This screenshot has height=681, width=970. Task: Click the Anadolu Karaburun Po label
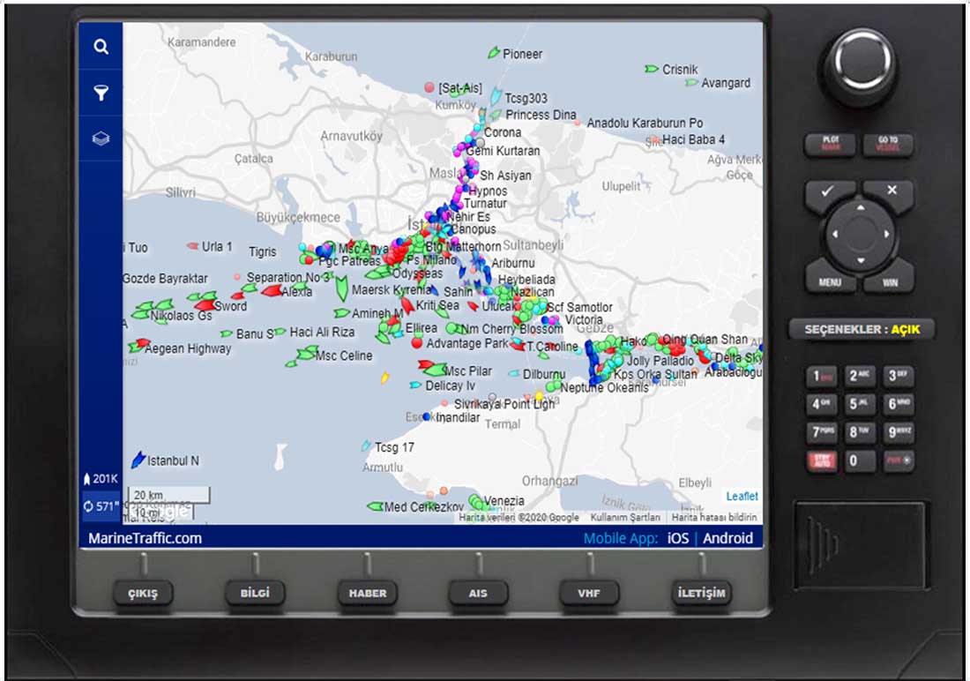645,123
